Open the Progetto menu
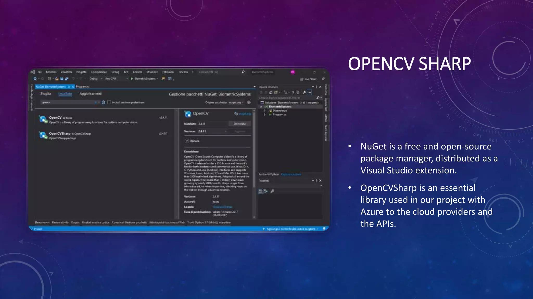This screenshot has width=533, height=299. tap(81, 72)
